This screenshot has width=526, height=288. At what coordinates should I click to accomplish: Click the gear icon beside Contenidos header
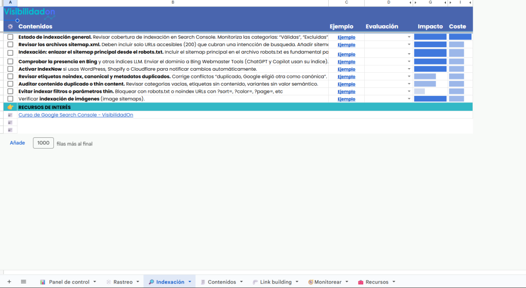pos(10,27)
